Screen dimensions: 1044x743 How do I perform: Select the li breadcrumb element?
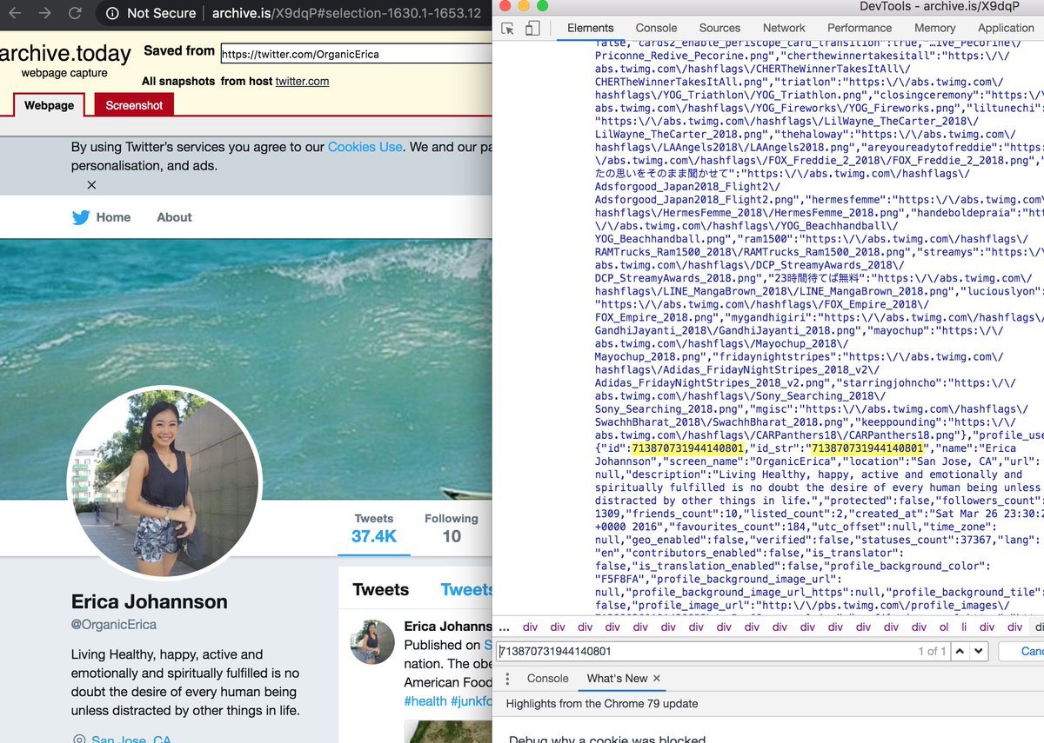[x=964, y=627]
